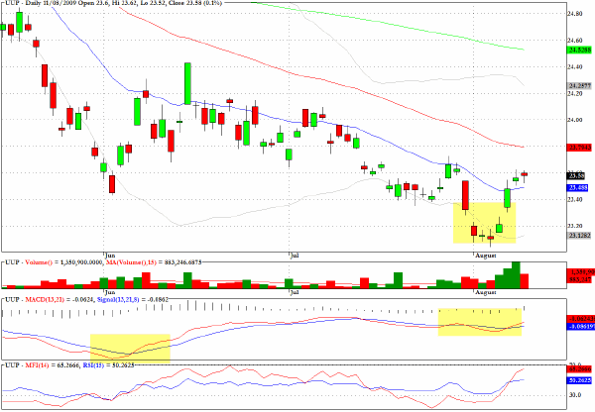Image resolution: width=595 pixels, height=412 pixels.
Task: Click the 24.80 price axis label
Action: [x=574, y=14]
